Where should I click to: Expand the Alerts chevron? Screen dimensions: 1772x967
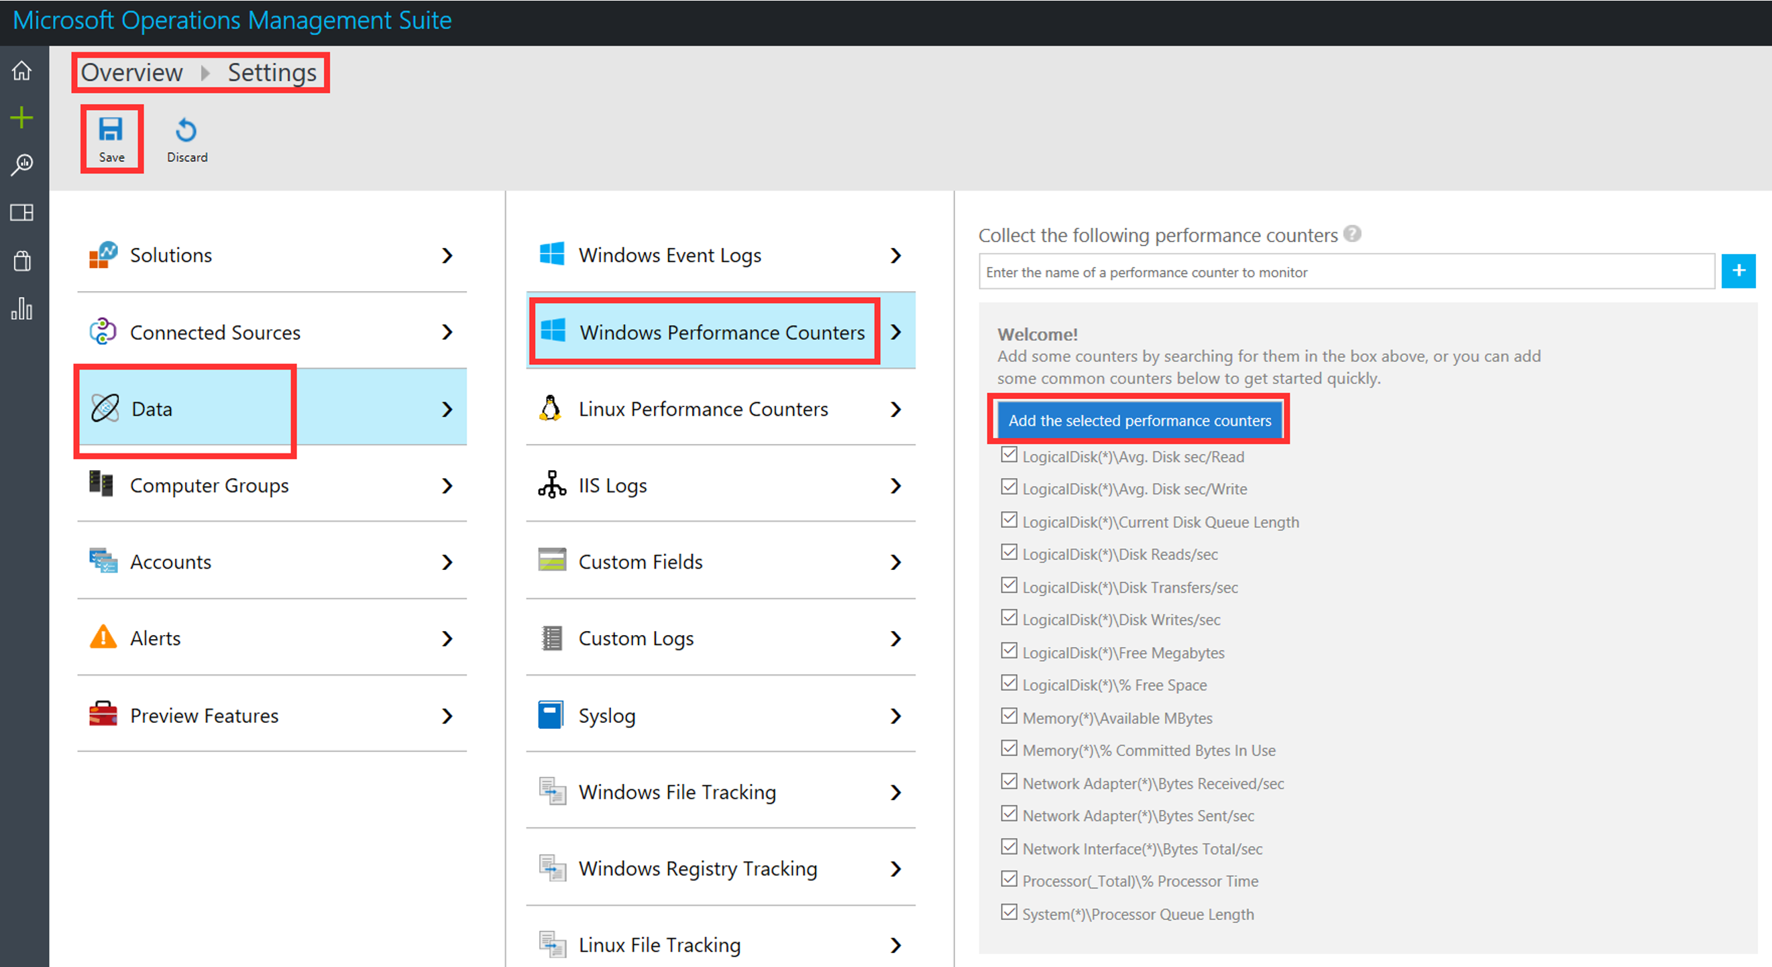447,638
